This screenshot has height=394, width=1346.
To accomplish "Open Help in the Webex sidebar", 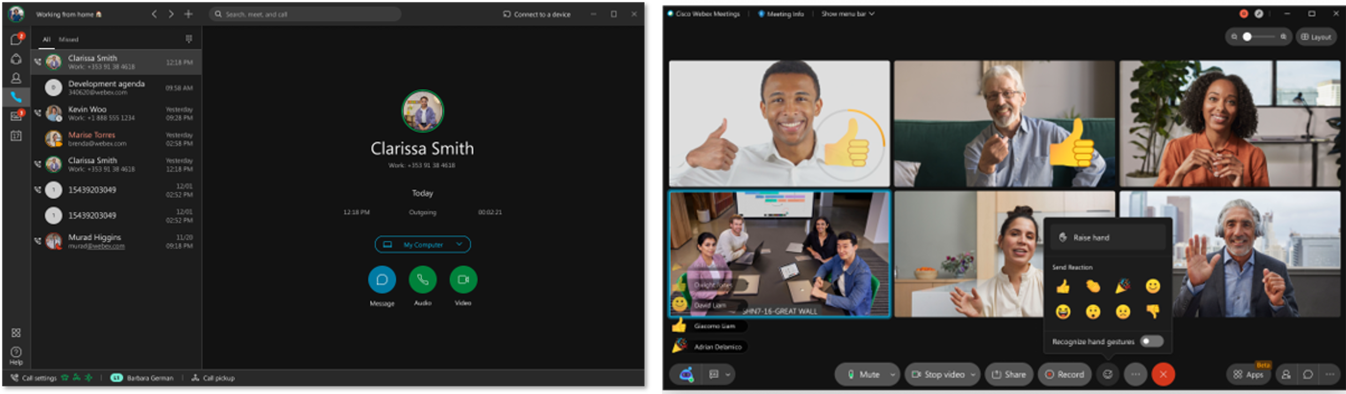I will [x=16, y=356].
